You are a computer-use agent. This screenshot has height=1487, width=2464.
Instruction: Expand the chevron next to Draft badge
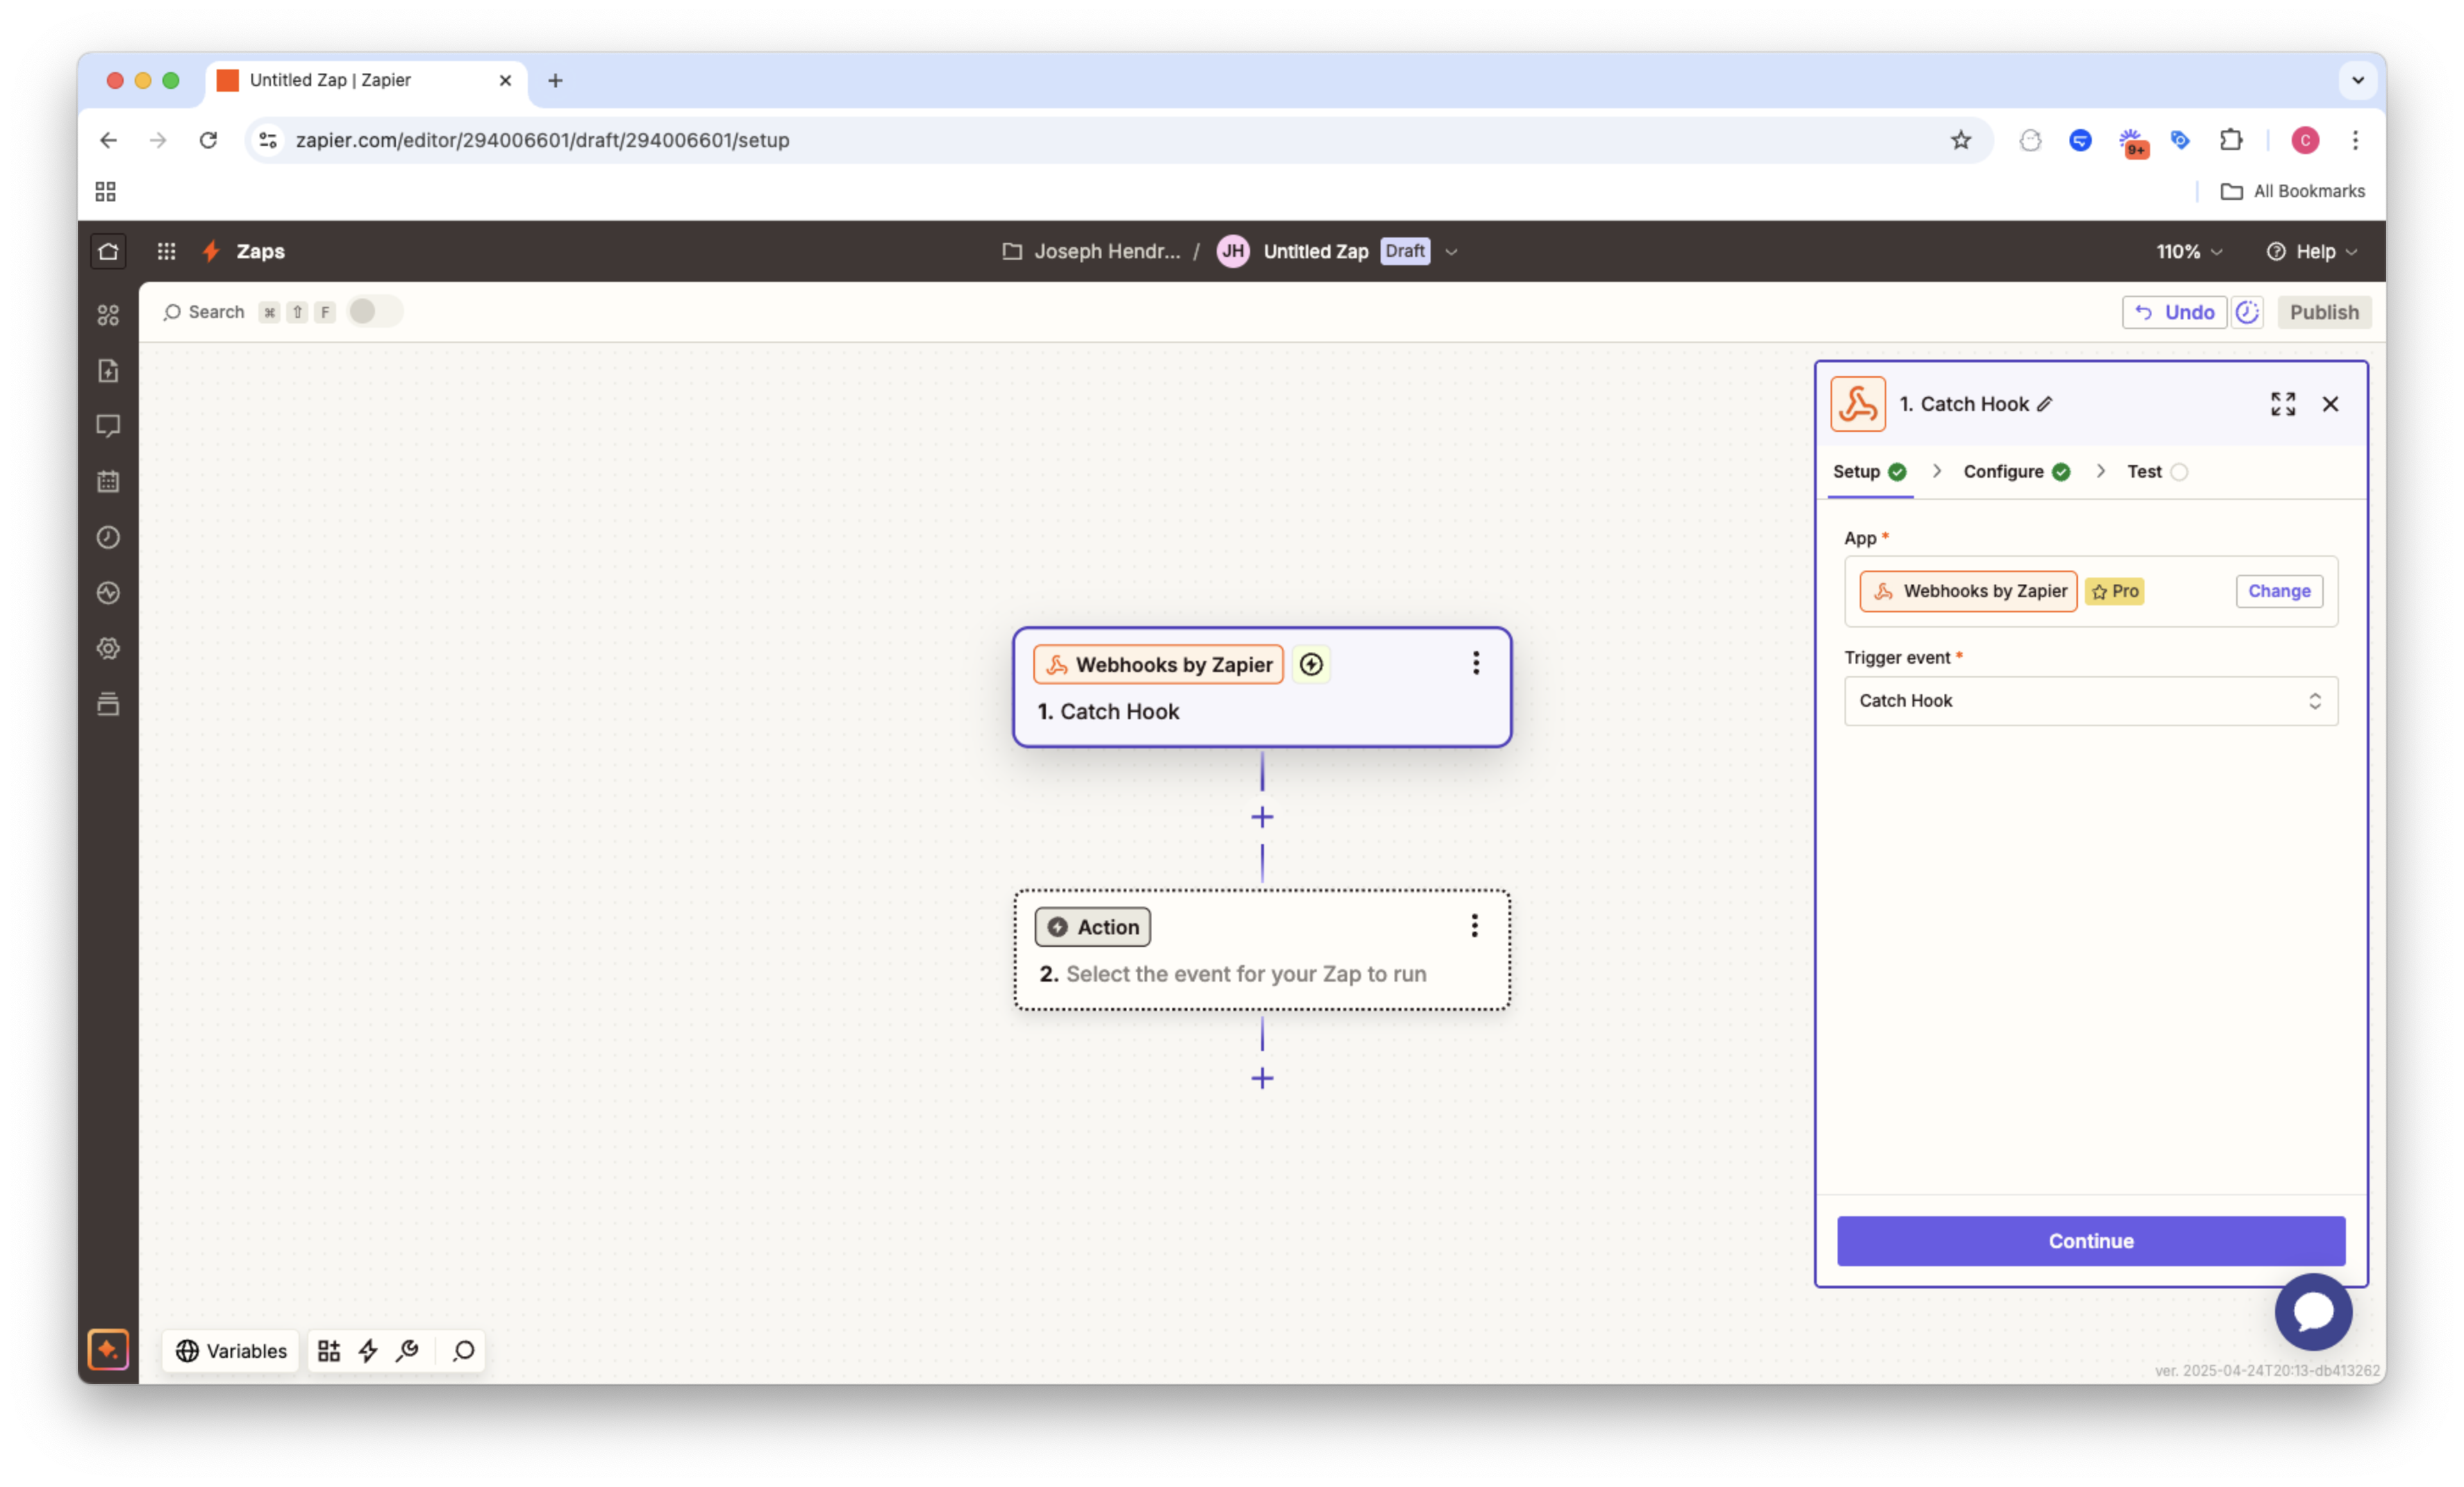pos(1451,252)
